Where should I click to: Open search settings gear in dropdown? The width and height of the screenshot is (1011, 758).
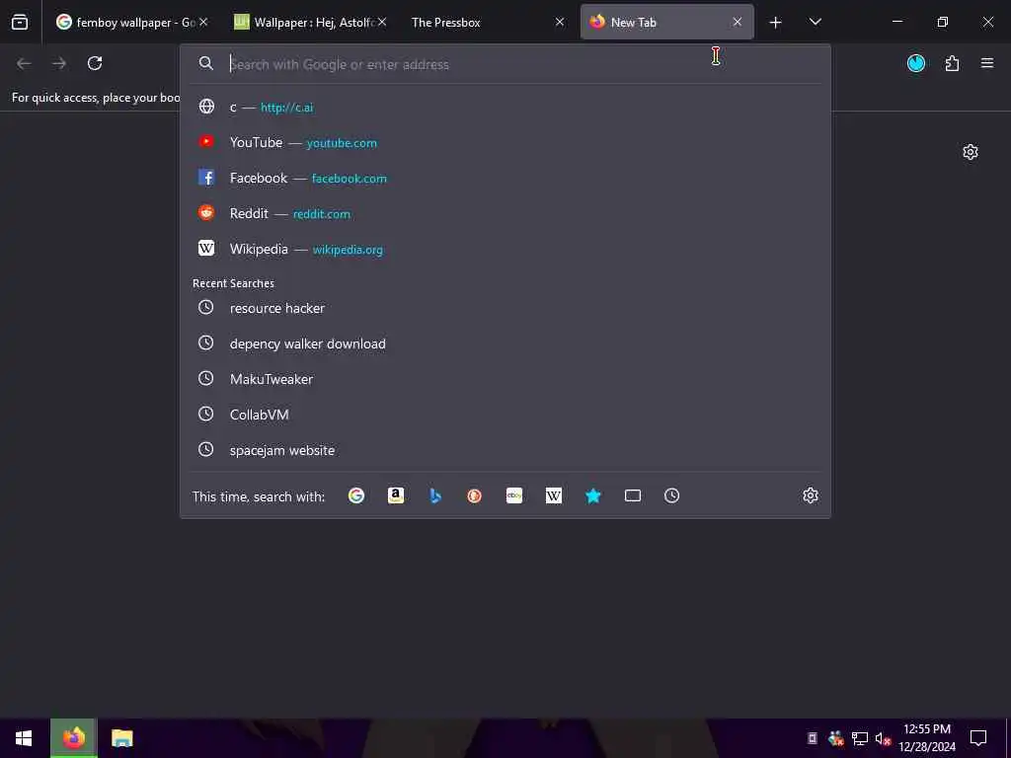point(811,495)
